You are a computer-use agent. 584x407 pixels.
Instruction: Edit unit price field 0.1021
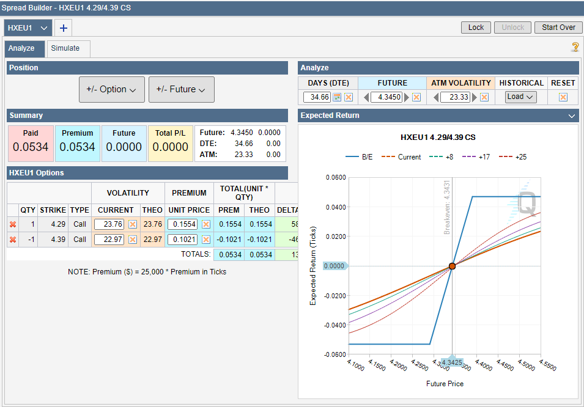pyautogui.click(x=182, y=240)
